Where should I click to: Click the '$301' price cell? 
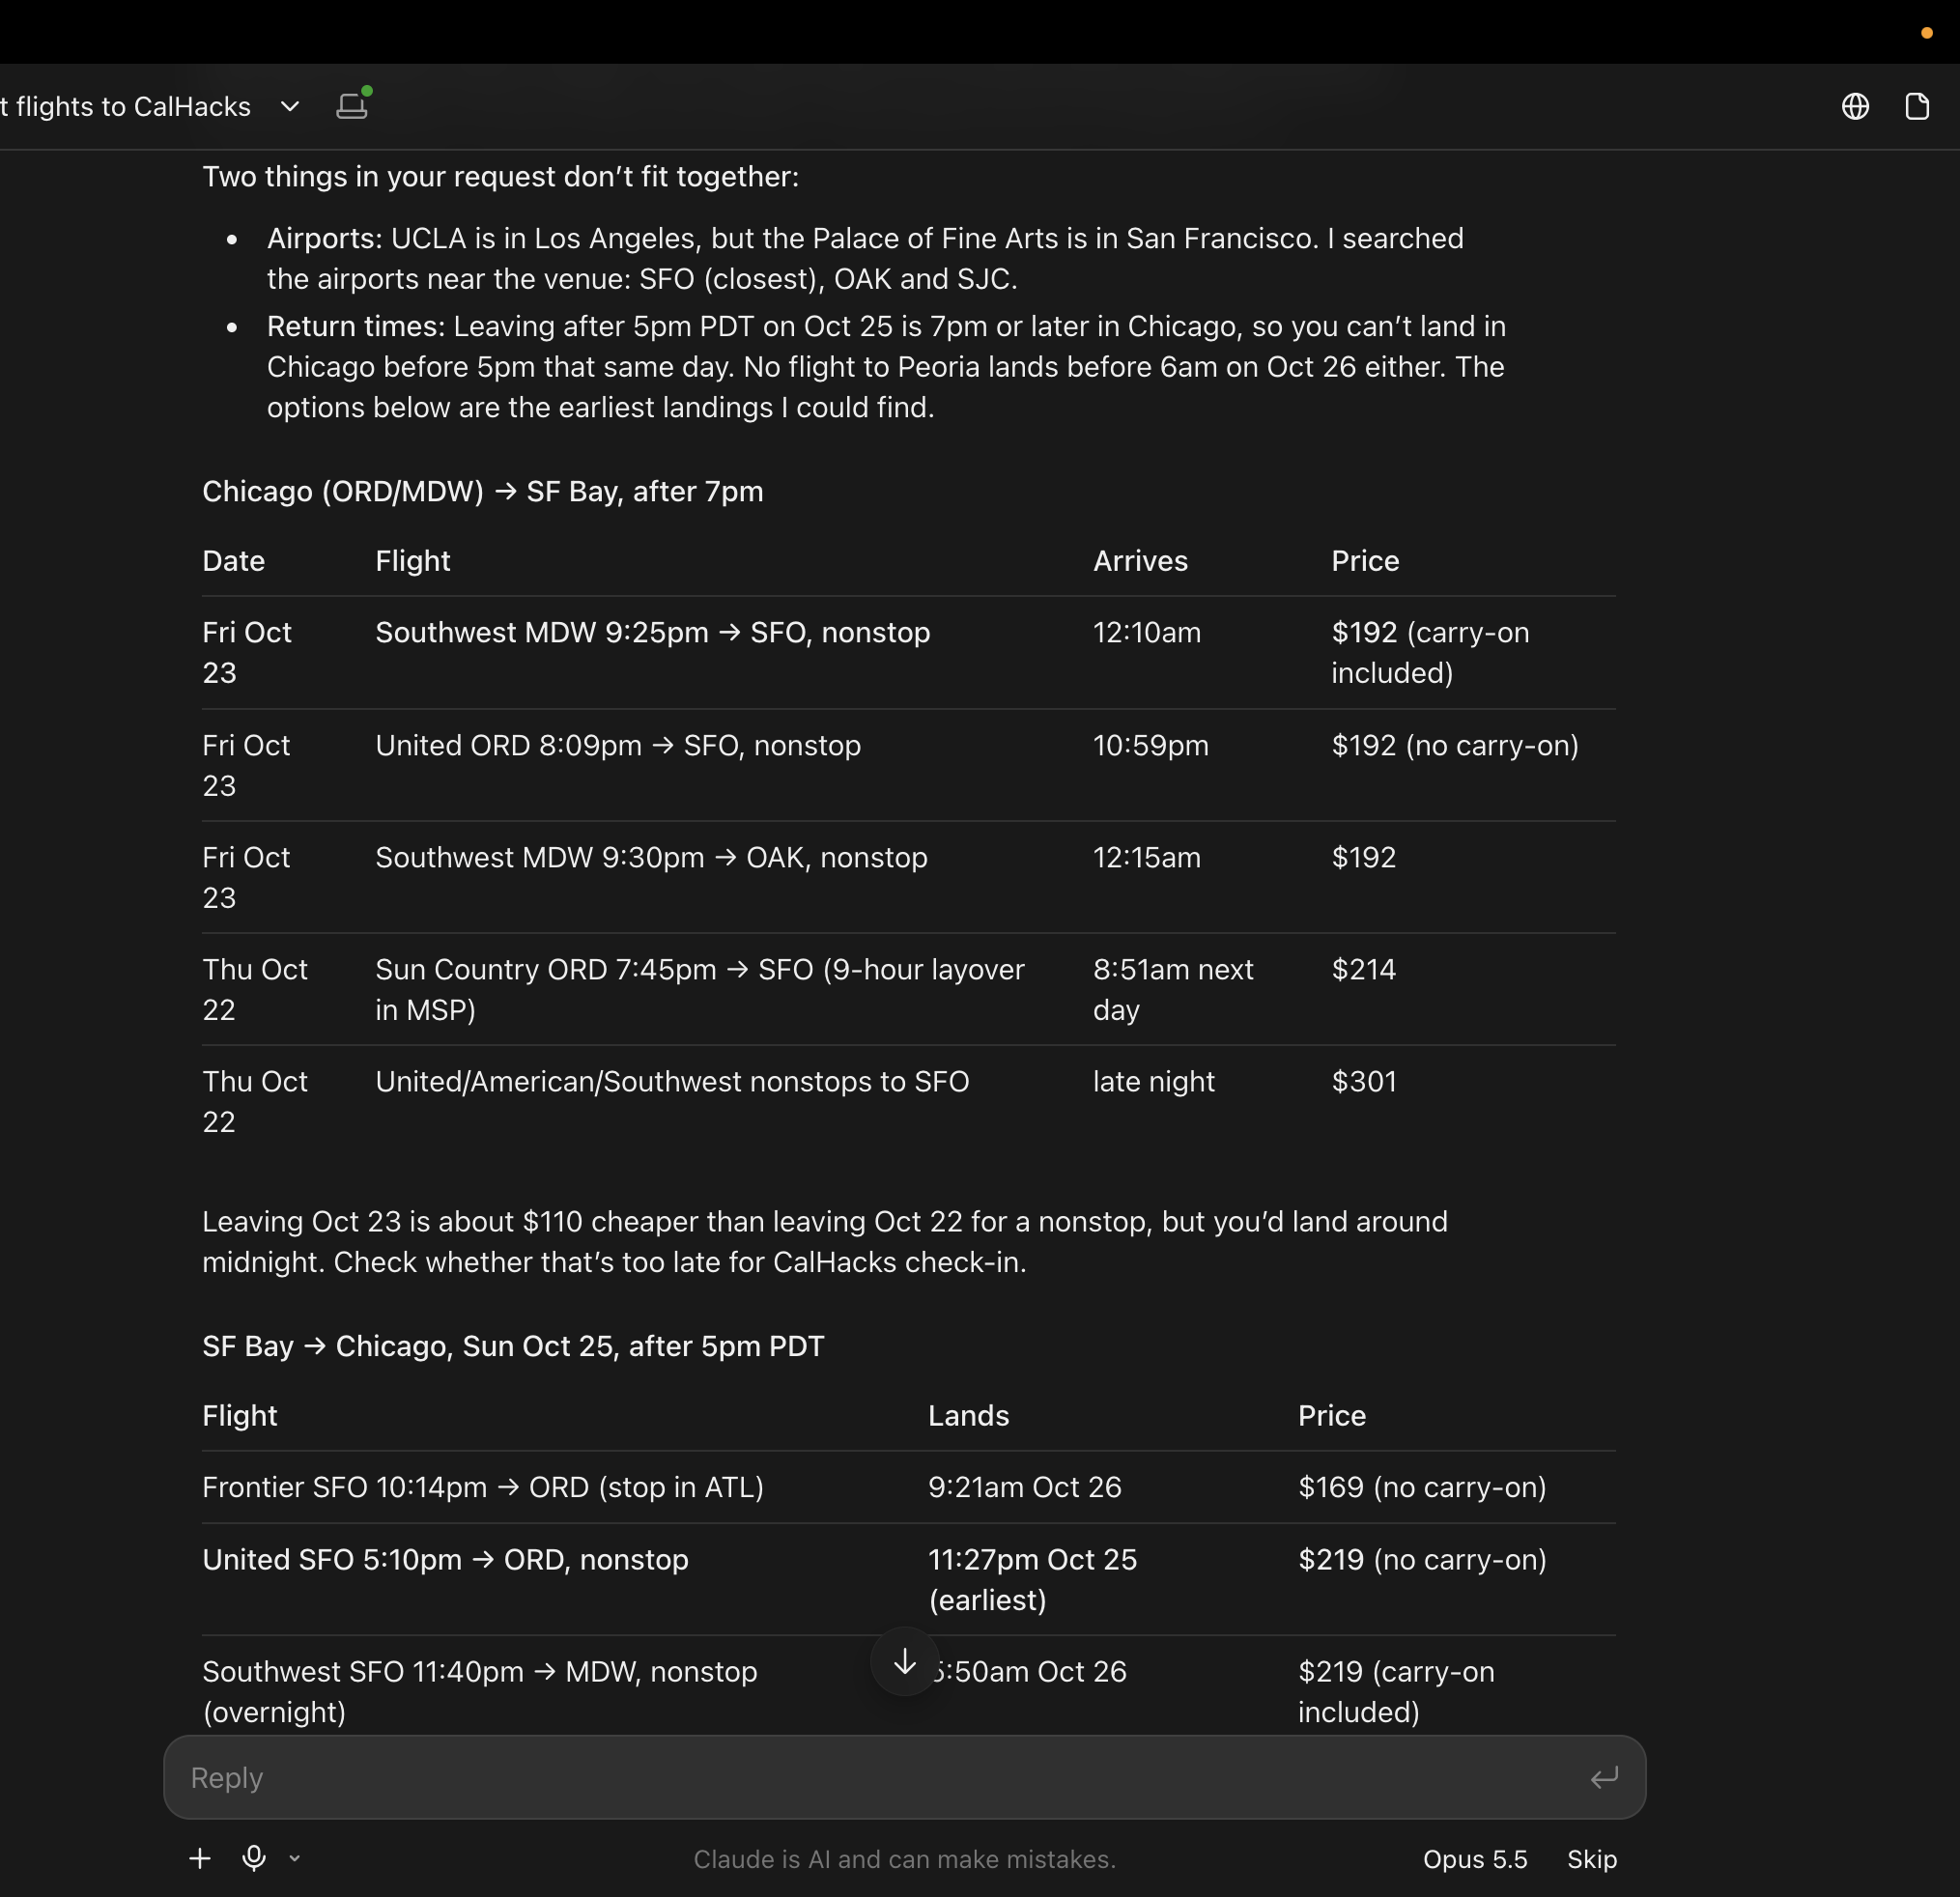coord(1363,1081)
